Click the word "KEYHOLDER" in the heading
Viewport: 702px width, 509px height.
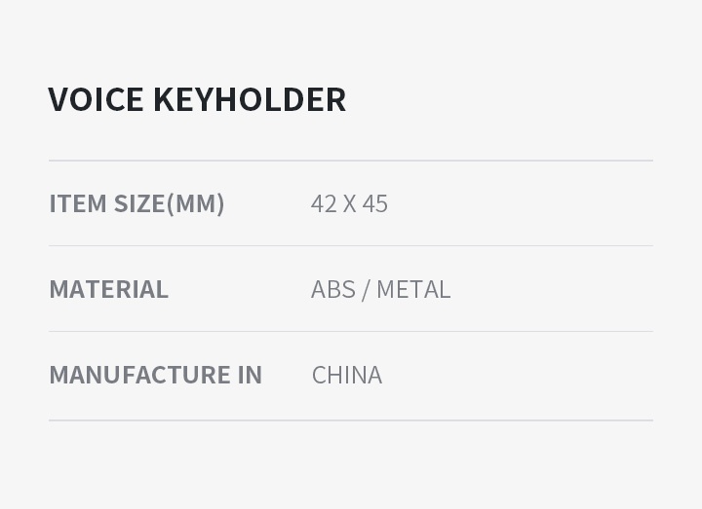coord(250,99)
